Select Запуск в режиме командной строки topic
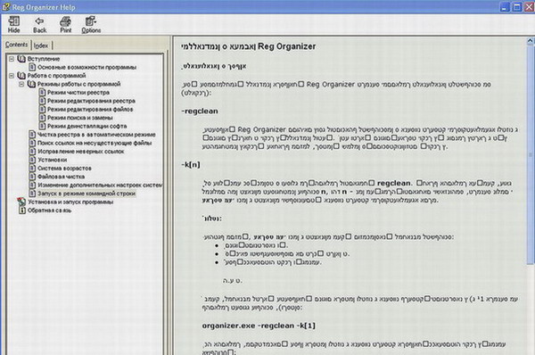Image resolution: width=535 pixels, height=355 pixels. coord(86,194)
